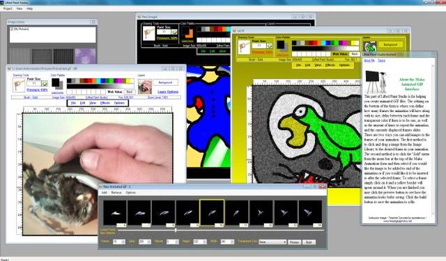Viewport: 446px width, 261px height.
Task: Select animation frame numbered 6
Action: point(115,213)
